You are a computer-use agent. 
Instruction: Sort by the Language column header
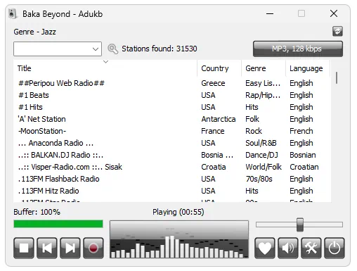coord(308,68)
